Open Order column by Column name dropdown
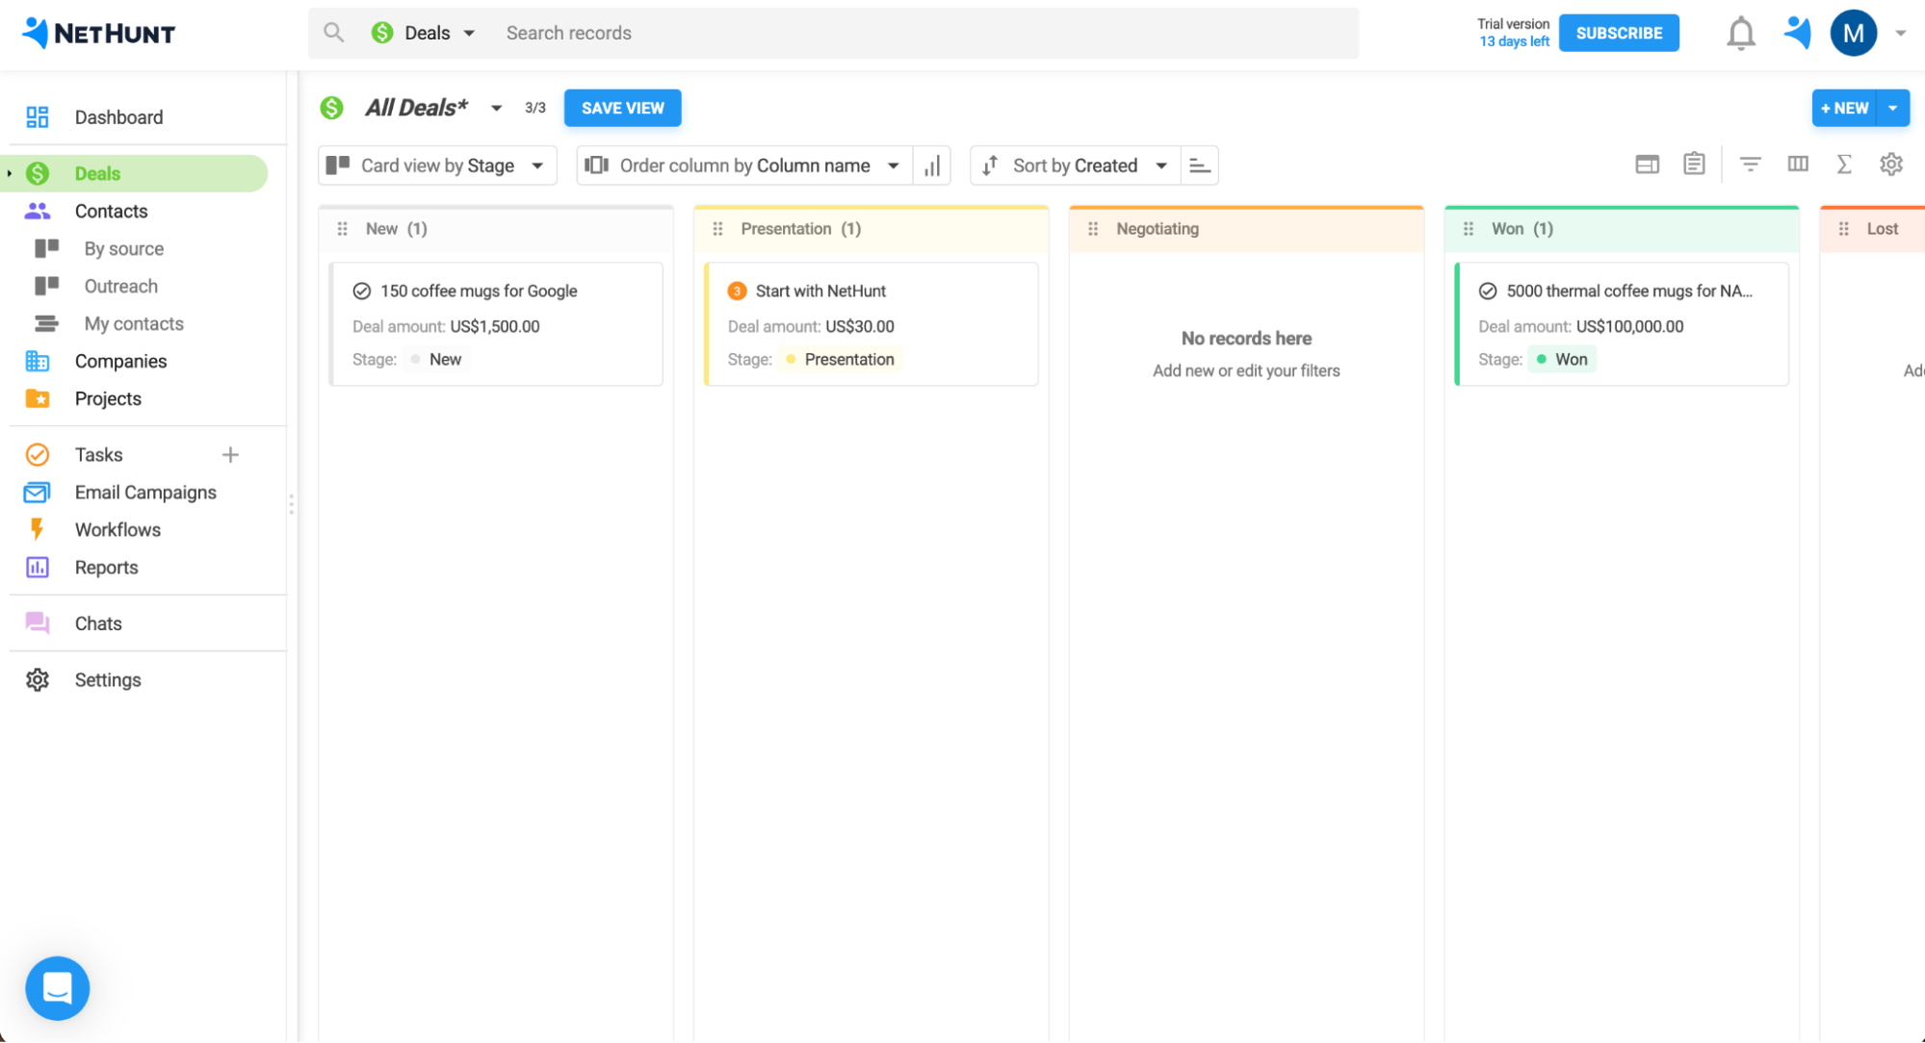 point(744,165)
